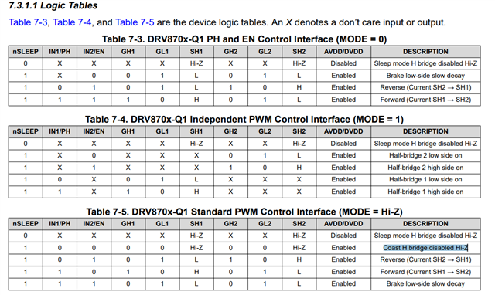
Task: Follow the Table 7-4 link
Action: coord(72,22)
